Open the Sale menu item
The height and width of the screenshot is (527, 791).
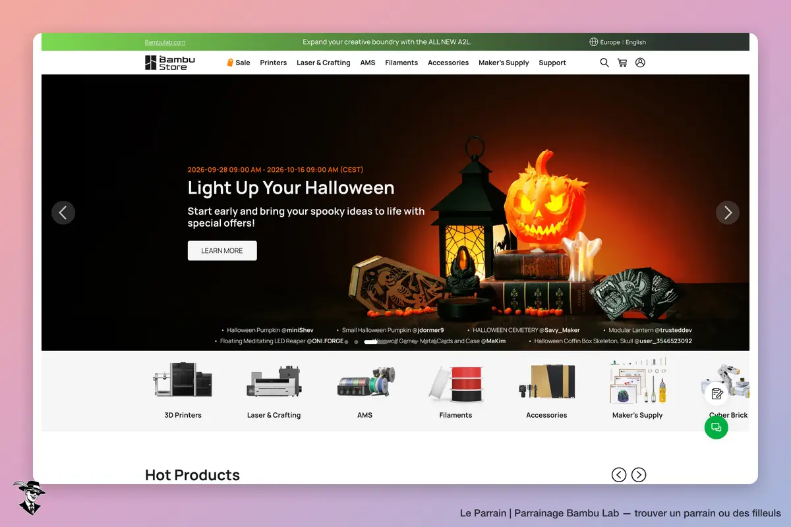click(238, 63)
